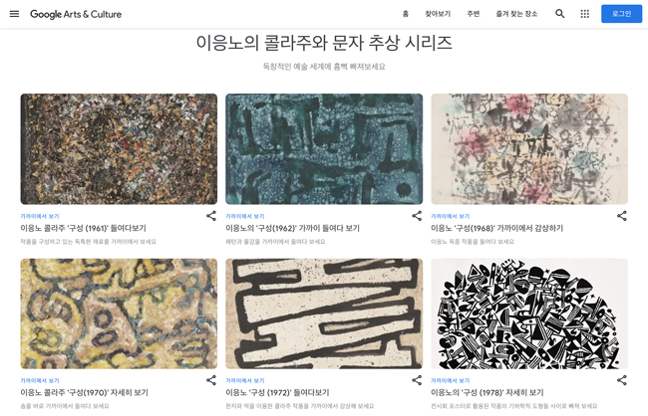This screenshot has height=416, width=648.
Task: Share the '구성 (1972)' card
Action: (417, 380)
